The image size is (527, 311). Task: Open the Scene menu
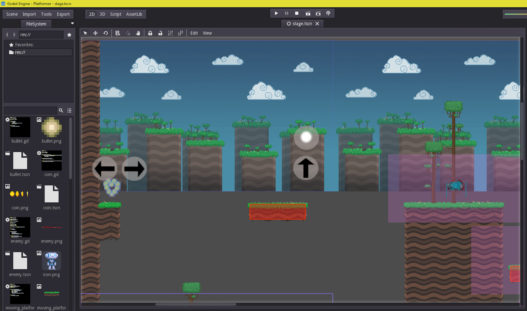pos(12,14)
